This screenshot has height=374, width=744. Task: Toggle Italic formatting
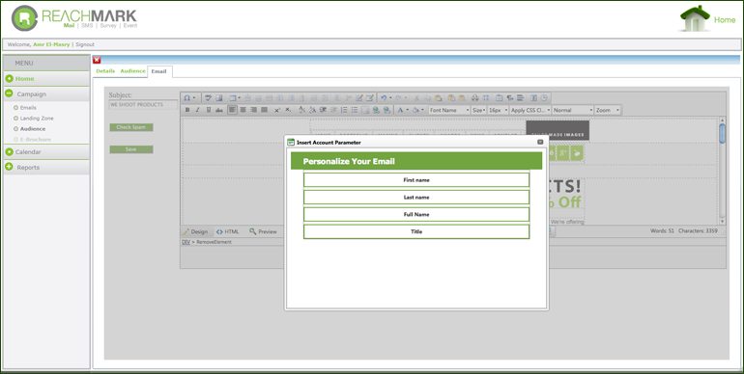point(198,110)
